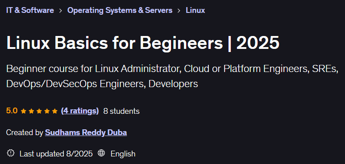
Task: Click the 'Created by' label
Action: pyautogui.click(x=25, y=133)
